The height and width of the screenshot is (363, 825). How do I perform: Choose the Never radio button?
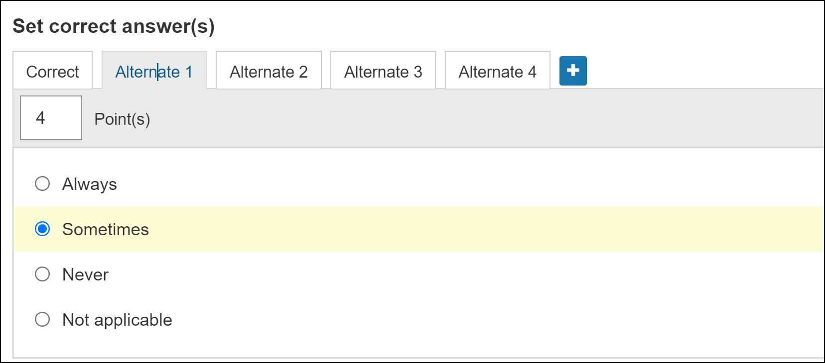42,274
